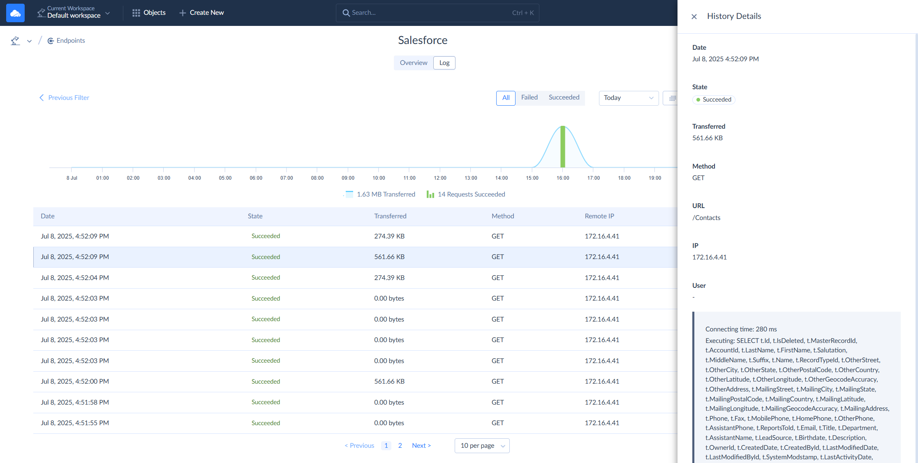Click the Previous Filter back arrow
Screen dimensions: 918x463
[x=42, y=97]
